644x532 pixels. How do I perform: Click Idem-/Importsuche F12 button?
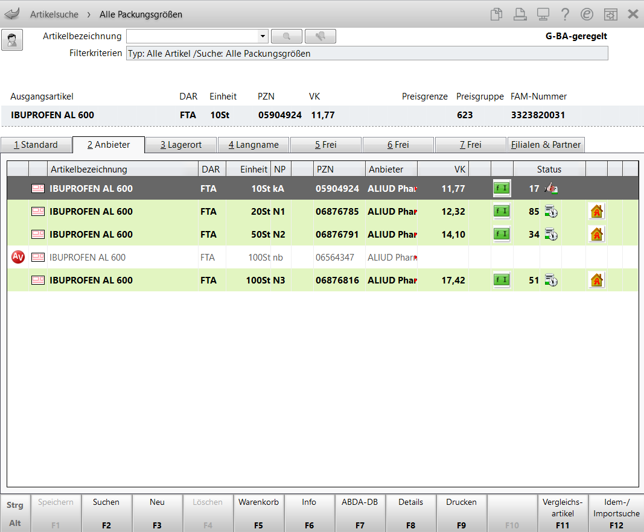point(616,513)
